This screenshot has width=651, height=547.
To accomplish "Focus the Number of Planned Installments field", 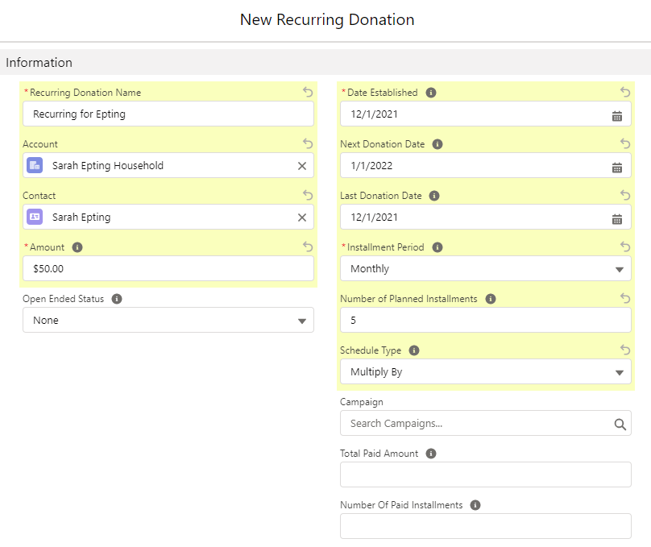I will [485, 321].
